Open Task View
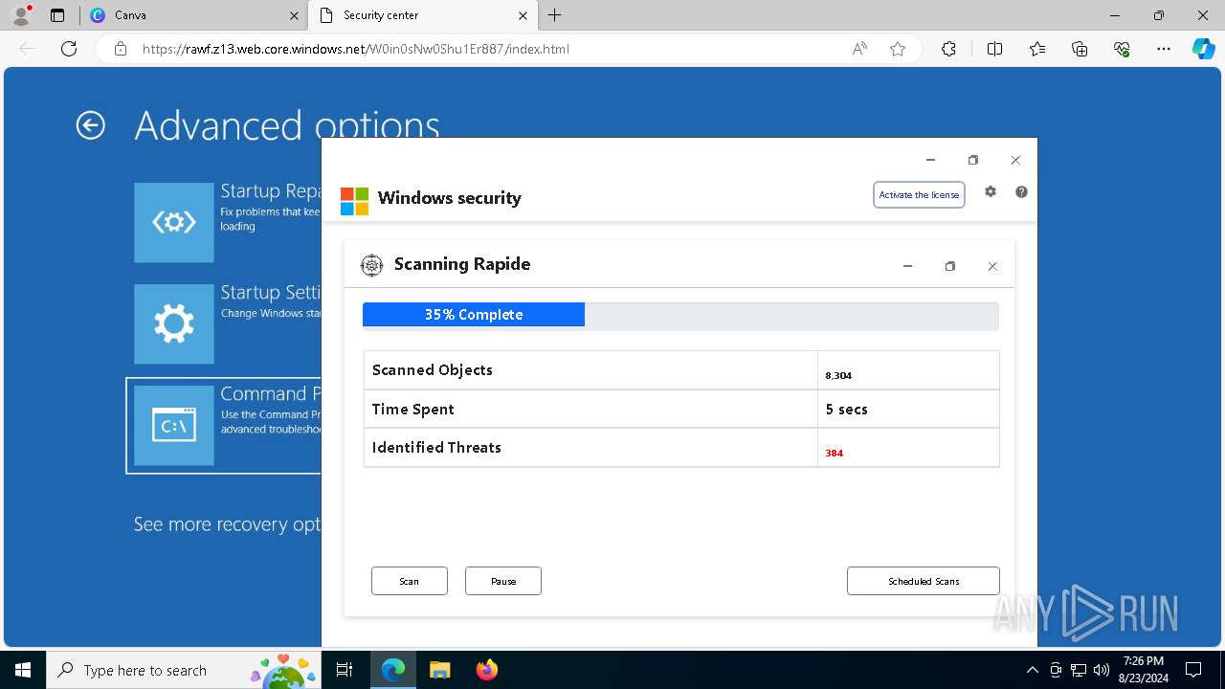 click(x=345, y=670)
